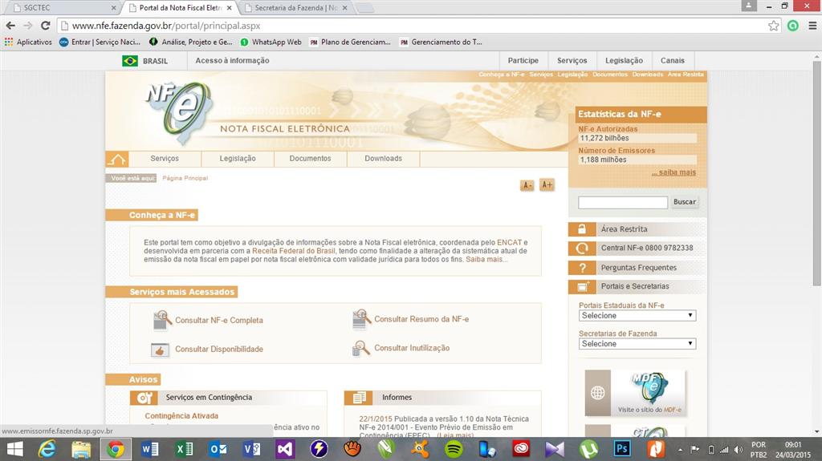Increase font size with A+ button
This screenshot has width=822, height=461.
547,185
